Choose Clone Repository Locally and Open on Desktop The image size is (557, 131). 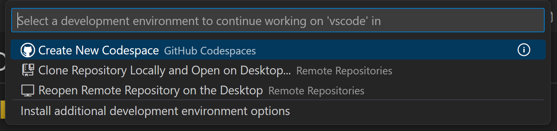click(278, 70)
